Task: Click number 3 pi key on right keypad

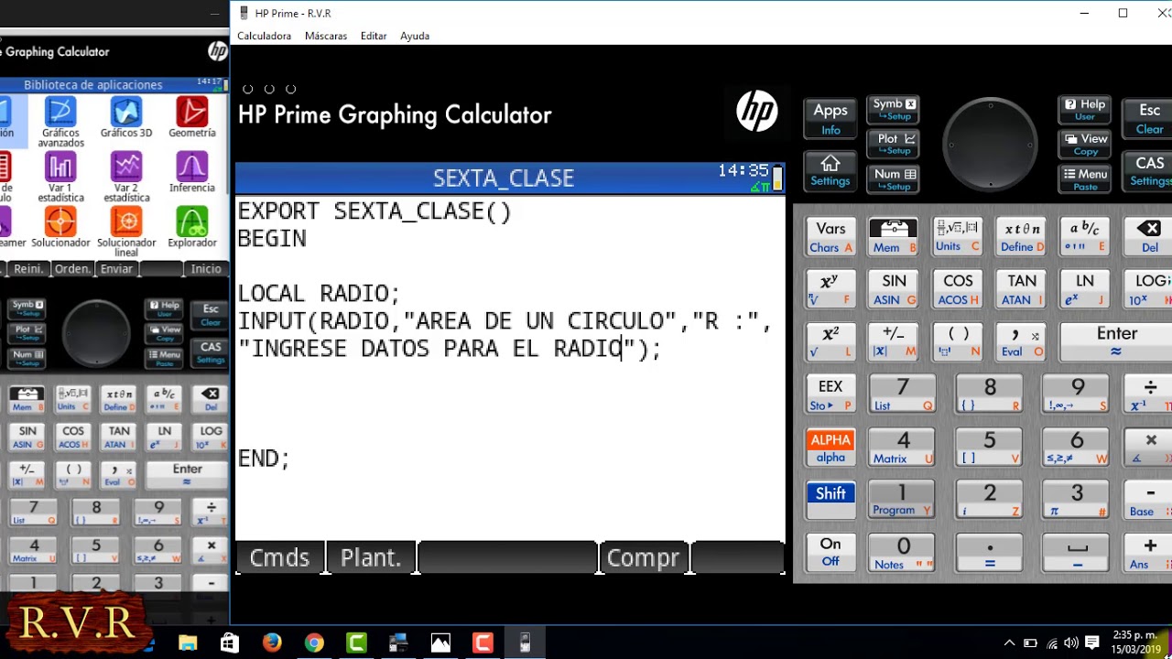Action: pos(1077,501)
